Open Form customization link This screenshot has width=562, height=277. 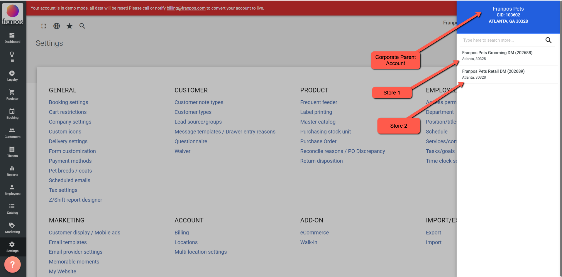coord(72,151)
